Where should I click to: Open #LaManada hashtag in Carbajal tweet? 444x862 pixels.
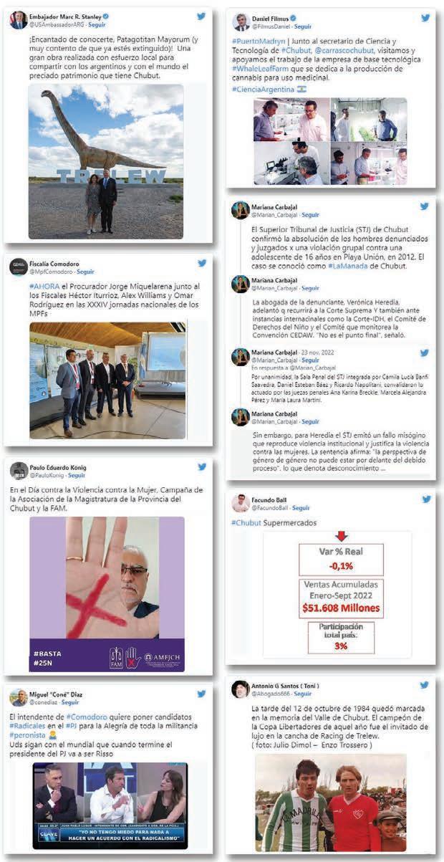point(348,266)
